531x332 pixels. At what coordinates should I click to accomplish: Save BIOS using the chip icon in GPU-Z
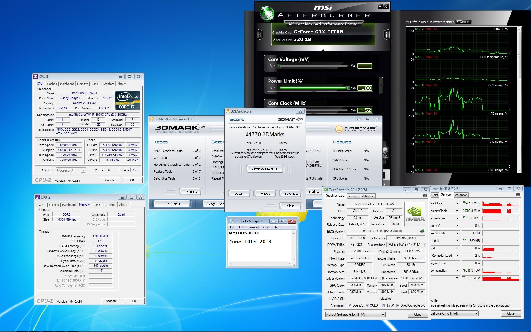[422, 231]
